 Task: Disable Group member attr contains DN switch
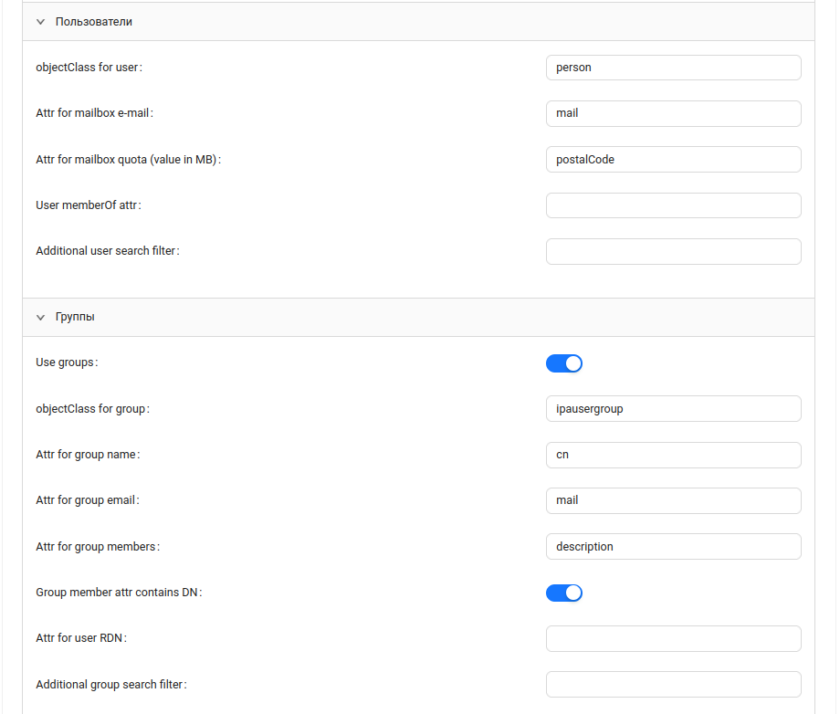coord(563,593)
